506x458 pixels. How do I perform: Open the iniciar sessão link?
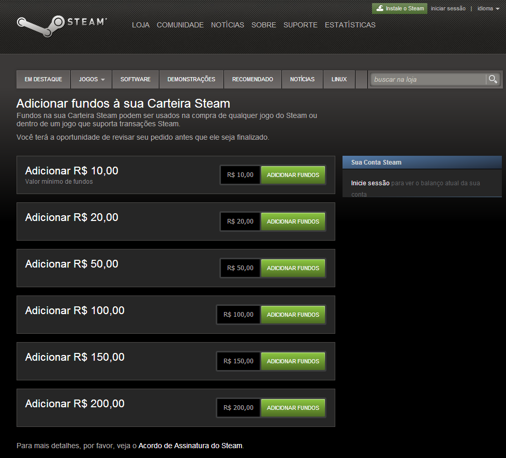448,8
